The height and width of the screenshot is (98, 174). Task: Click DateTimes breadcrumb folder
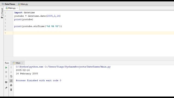pyautogui.click(x=8, y=4)
